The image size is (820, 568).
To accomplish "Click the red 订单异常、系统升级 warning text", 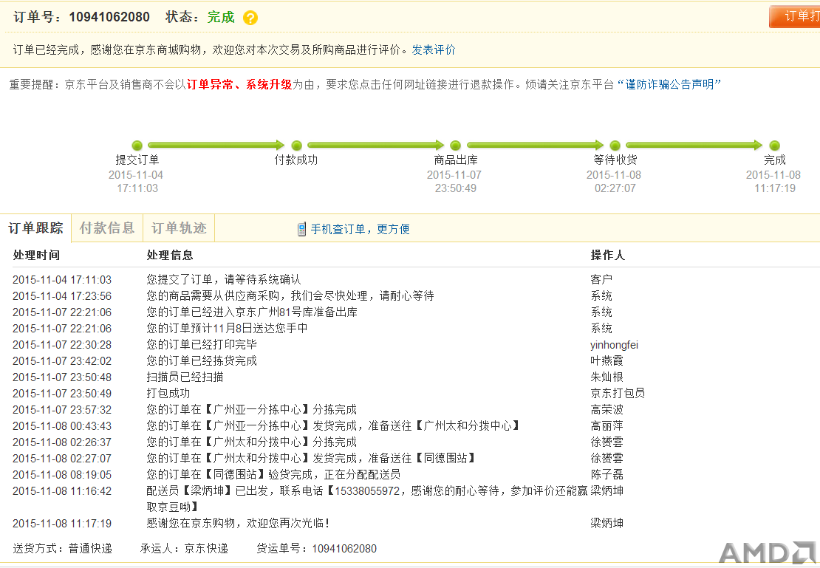I will [239, 84].
